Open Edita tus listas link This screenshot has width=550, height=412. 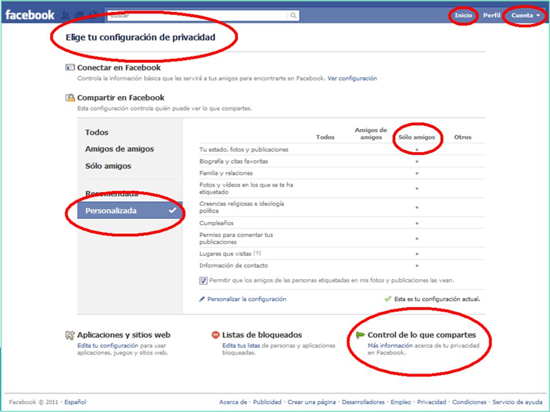point(241,346)
